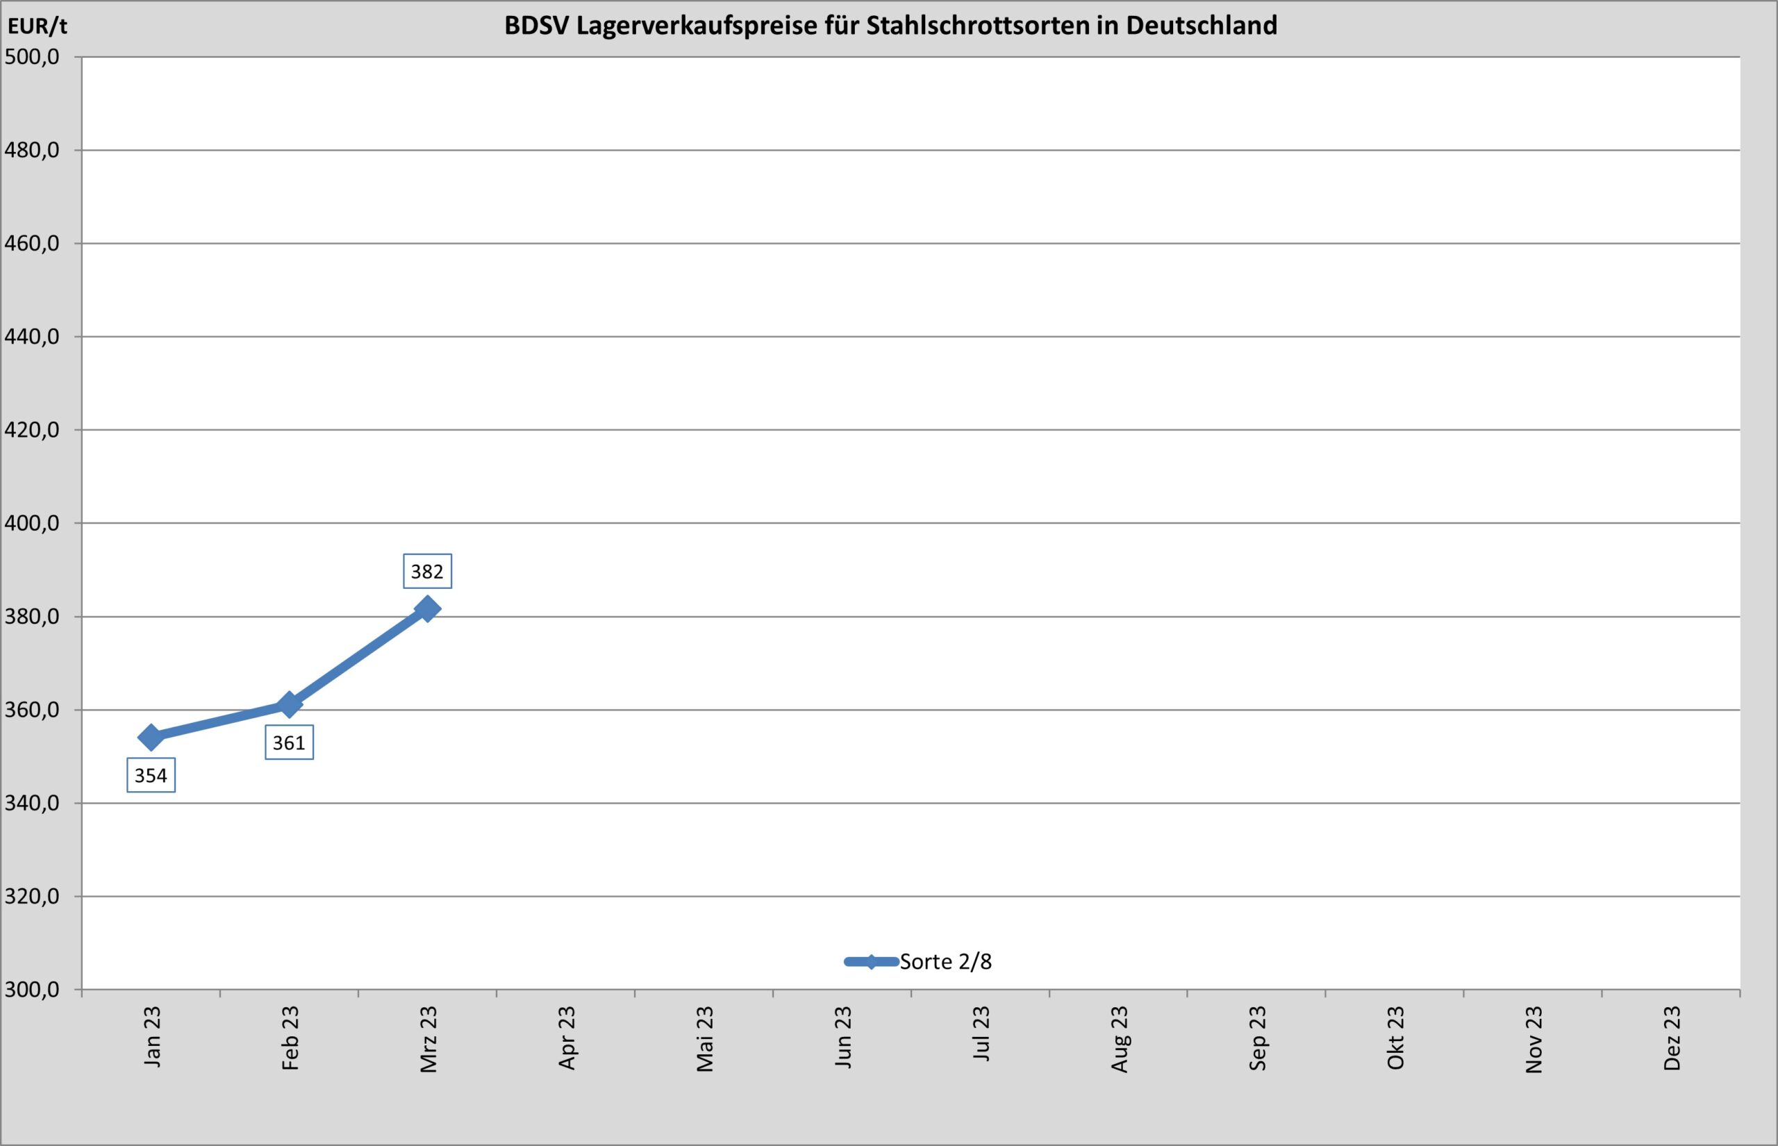The image size is (1778, 1146).
Task: Click the Dez 23 axis label
Action: [1672, 1038]
